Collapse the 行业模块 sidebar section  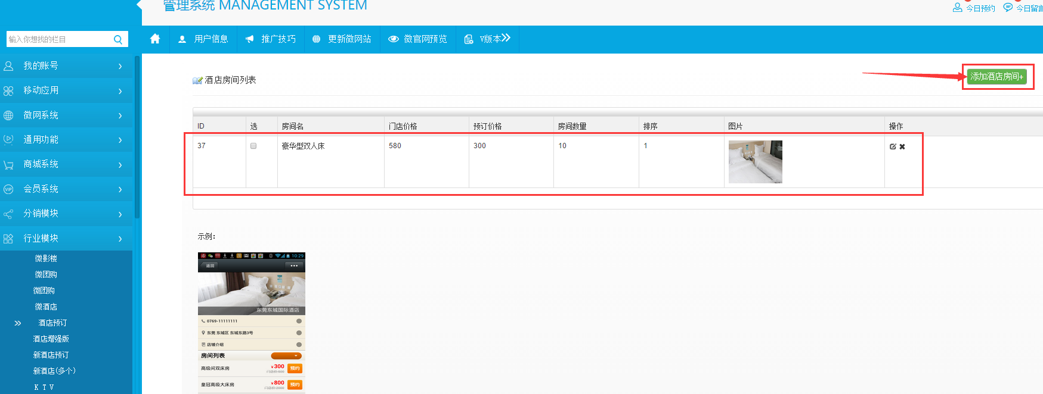[66, 239]
